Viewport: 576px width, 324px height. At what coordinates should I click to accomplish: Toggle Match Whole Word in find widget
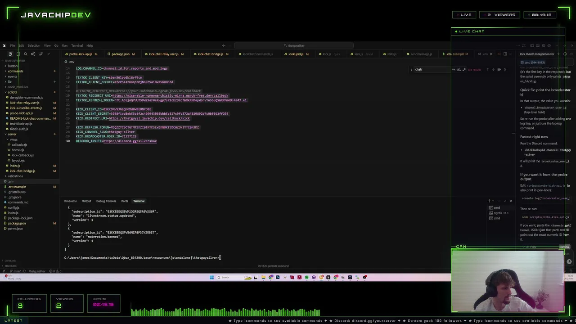[x=459, y=69]
